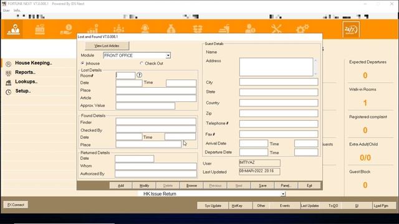Image resolution: width=399 pixels, height=224 pixels.
Task: Click the Checked By input field
Action: coord(156,129)
